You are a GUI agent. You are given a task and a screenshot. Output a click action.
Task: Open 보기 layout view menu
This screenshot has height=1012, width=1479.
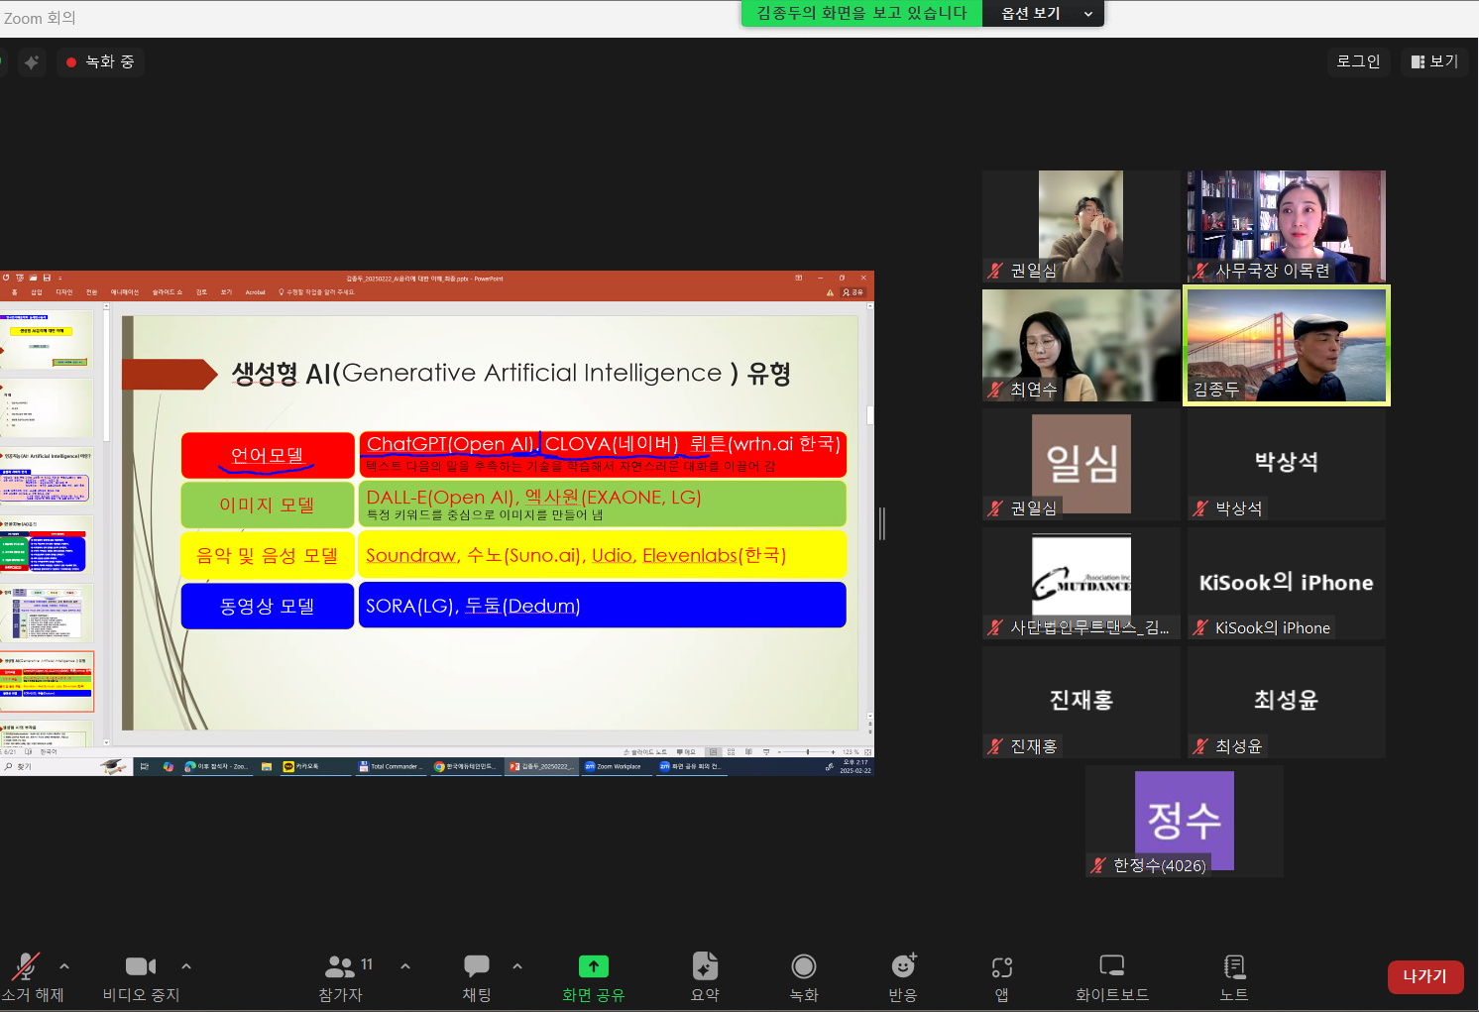[x=1434, y=61]
